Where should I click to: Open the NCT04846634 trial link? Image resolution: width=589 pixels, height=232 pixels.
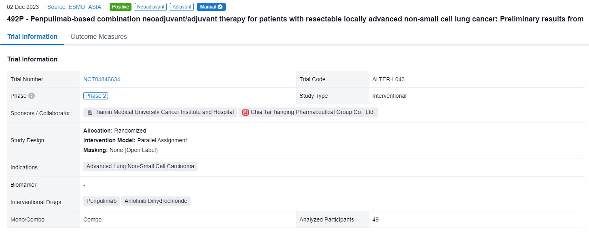point(102,79)
